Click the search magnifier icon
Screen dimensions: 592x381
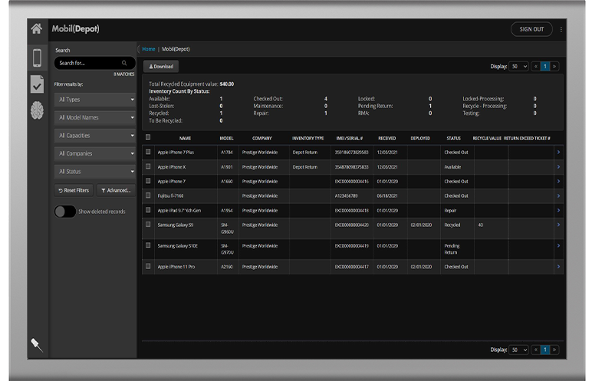coord(124,63)
